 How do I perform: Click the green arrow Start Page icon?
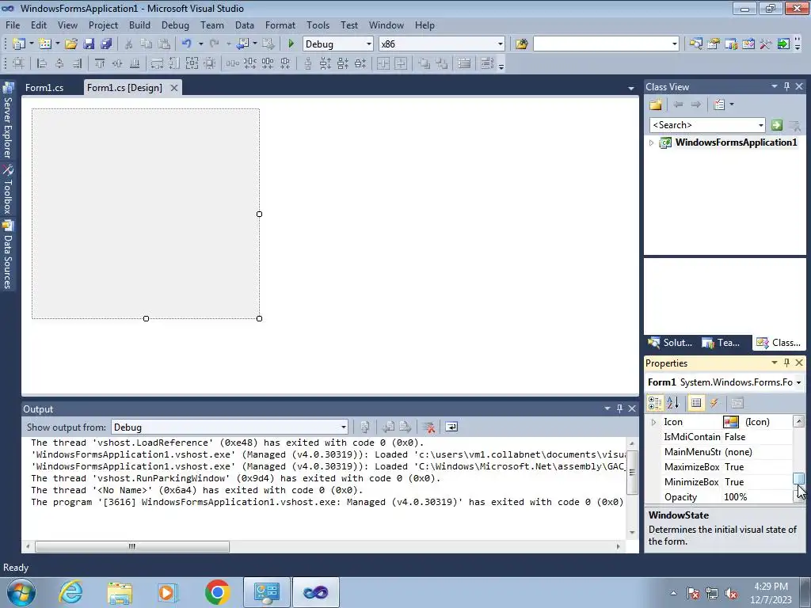(x=783, y=44)
